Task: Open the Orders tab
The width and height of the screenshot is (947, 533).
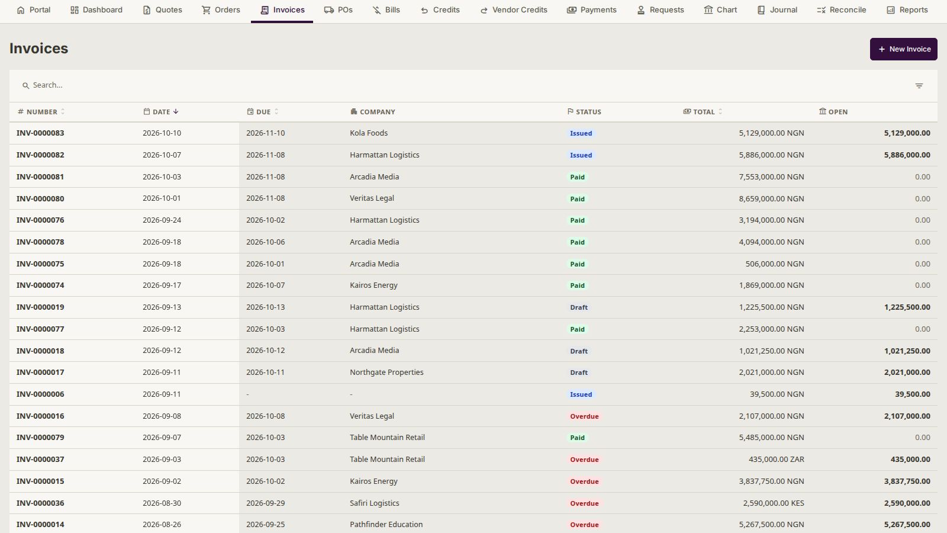Action: click(221, 10)
